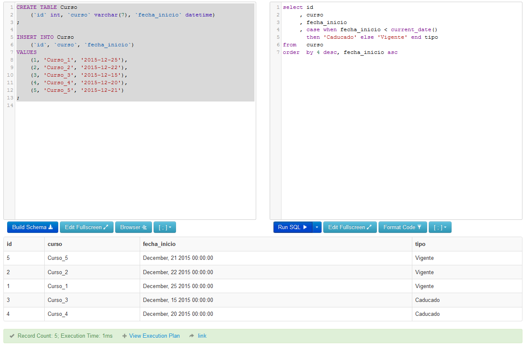Click the plus icon beside View Execution Plan

click(124, 336)
